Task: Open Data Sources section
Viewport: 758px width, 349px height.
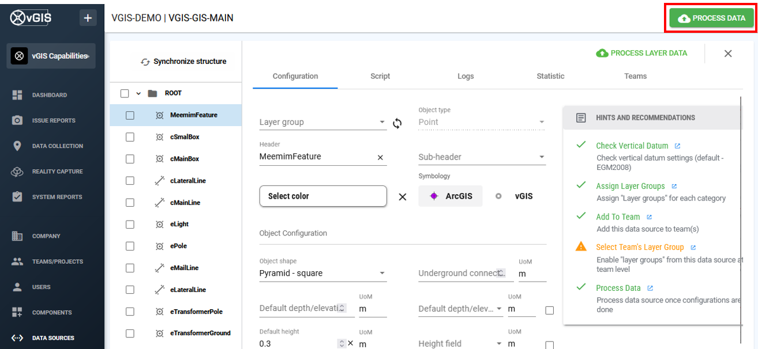Action: coord(52,338)
